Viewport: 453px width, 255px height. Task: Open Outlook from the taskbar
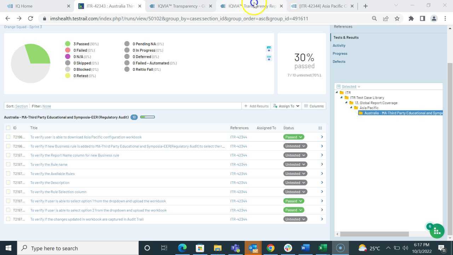(253, 248)
